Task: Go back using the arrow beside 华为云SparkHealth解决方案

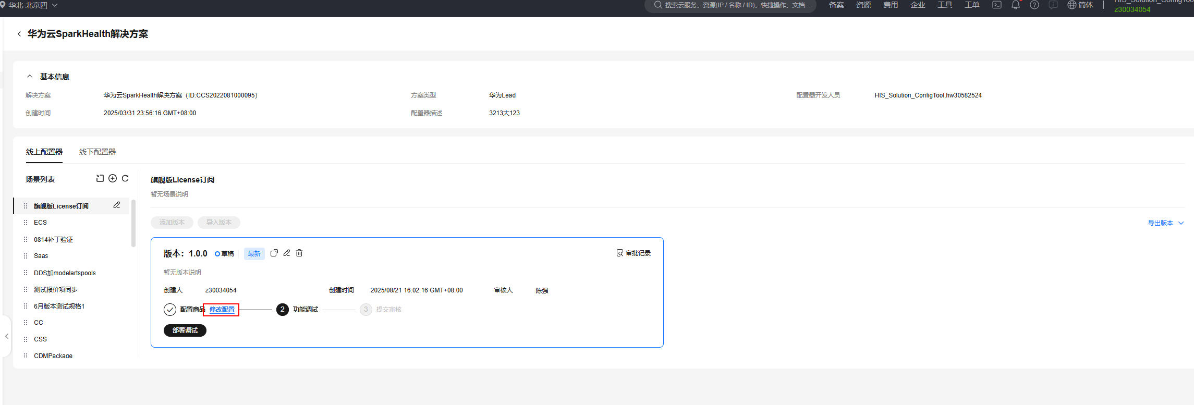Action: (x=19, y=34)
